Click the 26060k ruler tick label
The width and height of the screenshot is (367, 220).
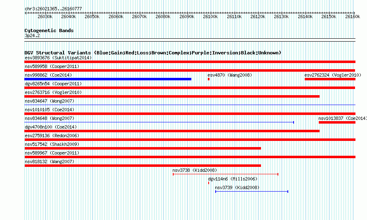(116, 16)
